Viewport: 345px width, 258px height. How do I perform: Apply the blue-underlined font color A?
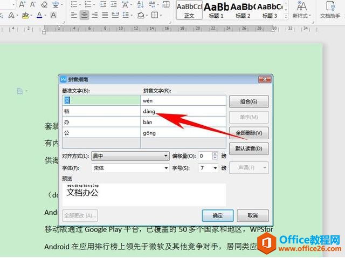pyautogui.click(x=39, y=15)
